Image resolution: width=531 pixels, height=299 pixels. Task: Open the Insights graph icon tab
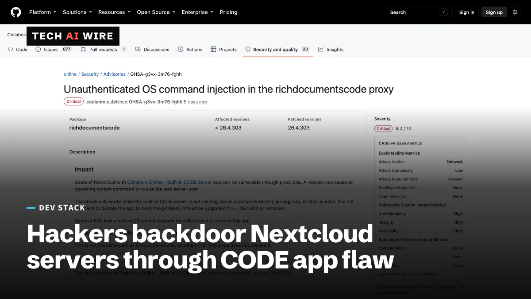click(321, 49)
